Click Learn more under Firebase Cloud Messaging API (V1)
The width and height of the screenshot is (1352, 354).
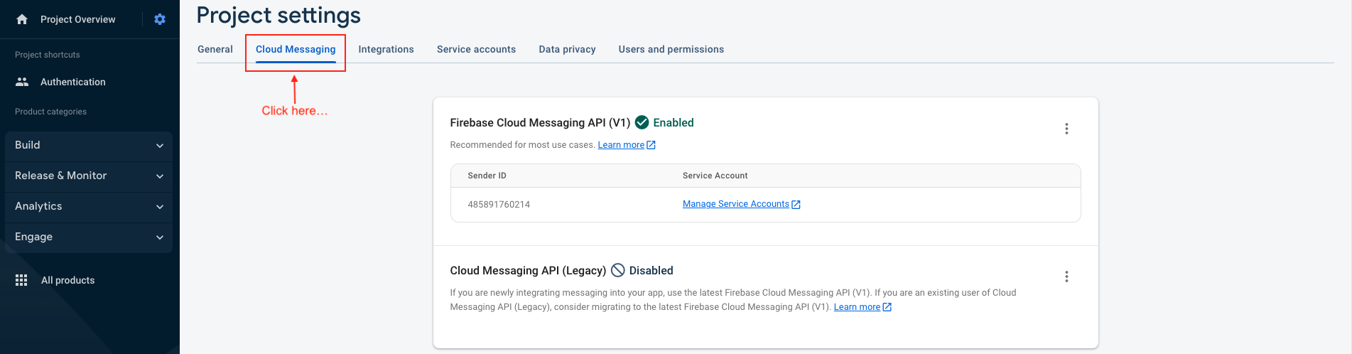click(x=621, y=145)
